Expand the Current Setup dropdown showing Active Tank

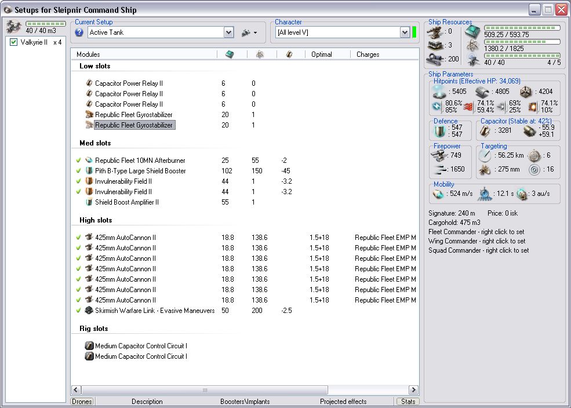228,32
